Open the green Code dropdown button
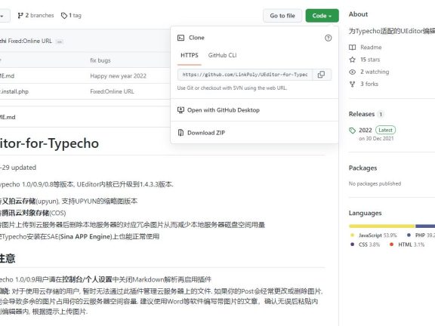The width and height of the screenshot is (435, 326). (322, 16)
